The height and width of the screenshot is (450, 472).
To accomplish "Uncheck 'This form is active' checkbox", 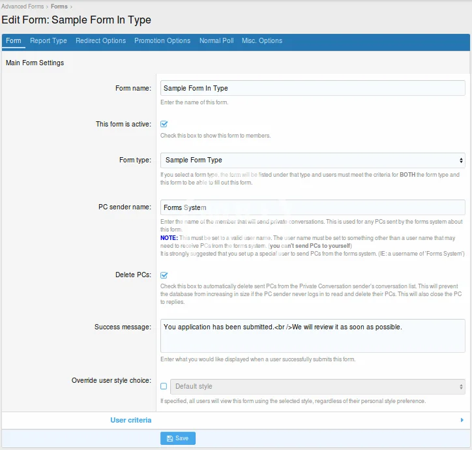I will click(164, 124).
